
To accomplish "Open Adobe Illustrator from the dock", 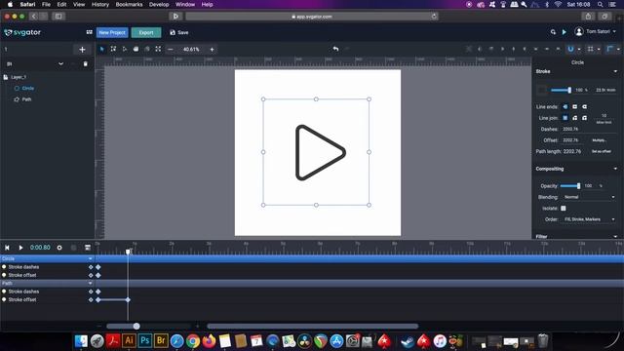I will 129,340.
